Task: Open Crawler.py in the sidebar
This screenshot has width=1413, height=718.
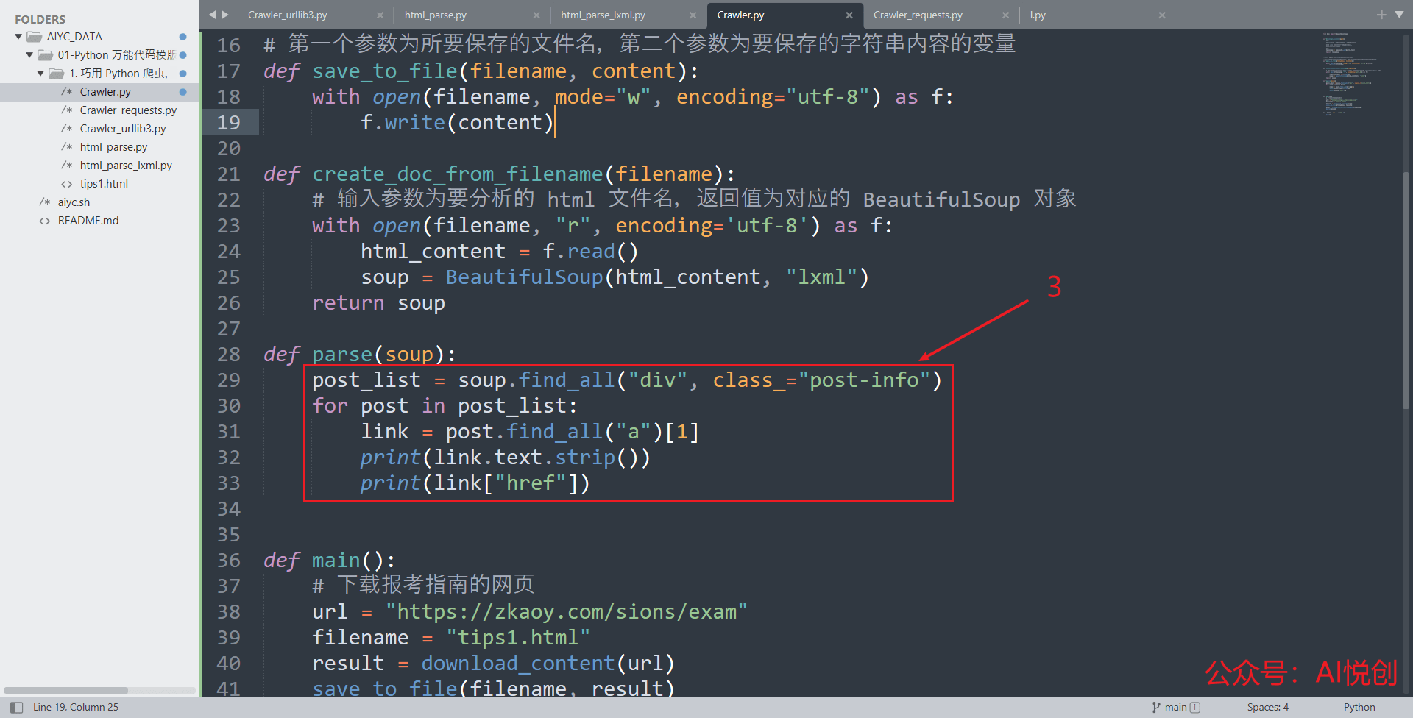Action: tap(105, 92)
